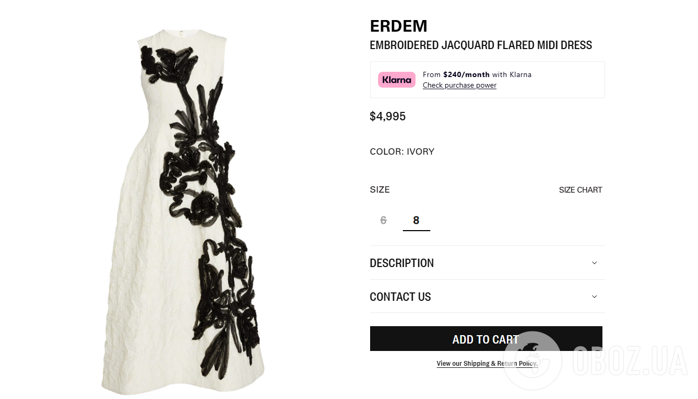Click the $4,995 price text
This screenshot has width=698, height=399.
[x=388, y=117]
